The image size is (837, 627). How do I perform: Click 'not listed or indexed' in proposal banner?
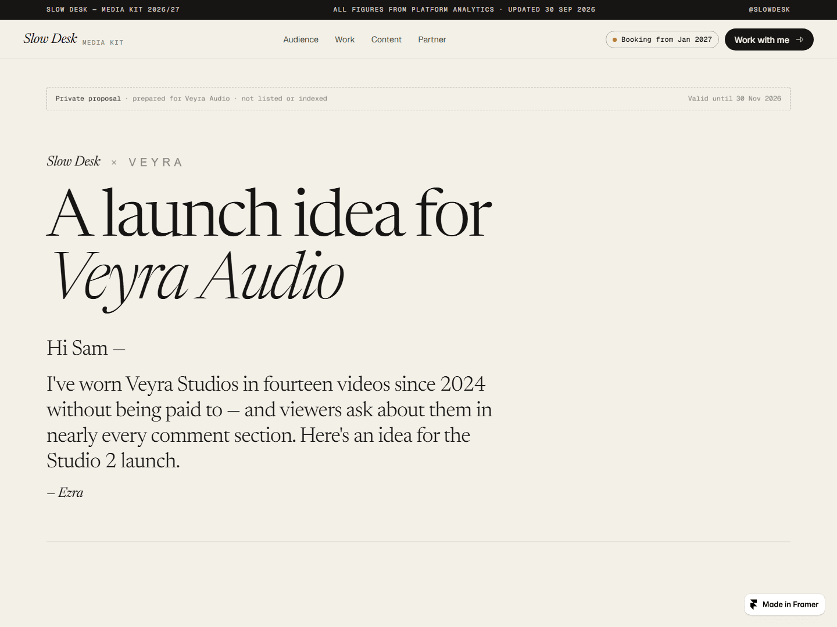point(284,99)
